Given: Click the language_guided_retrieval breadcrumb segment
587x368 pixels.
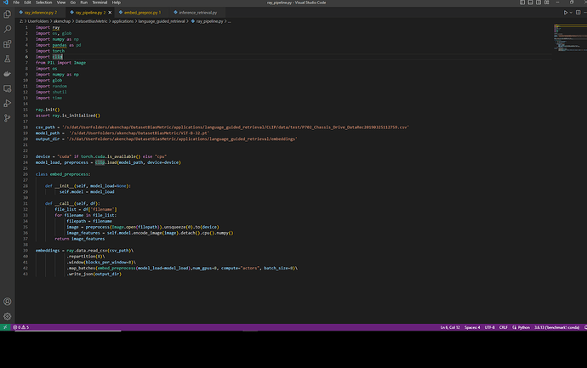Looking at the screenshot, I should coord(162,21).
